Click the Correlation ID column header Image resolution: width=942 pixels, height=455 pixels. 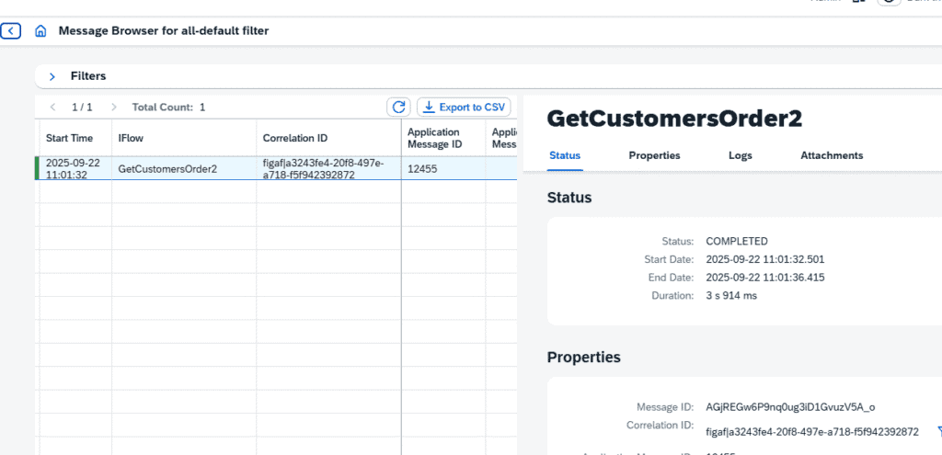pos(328,138)
